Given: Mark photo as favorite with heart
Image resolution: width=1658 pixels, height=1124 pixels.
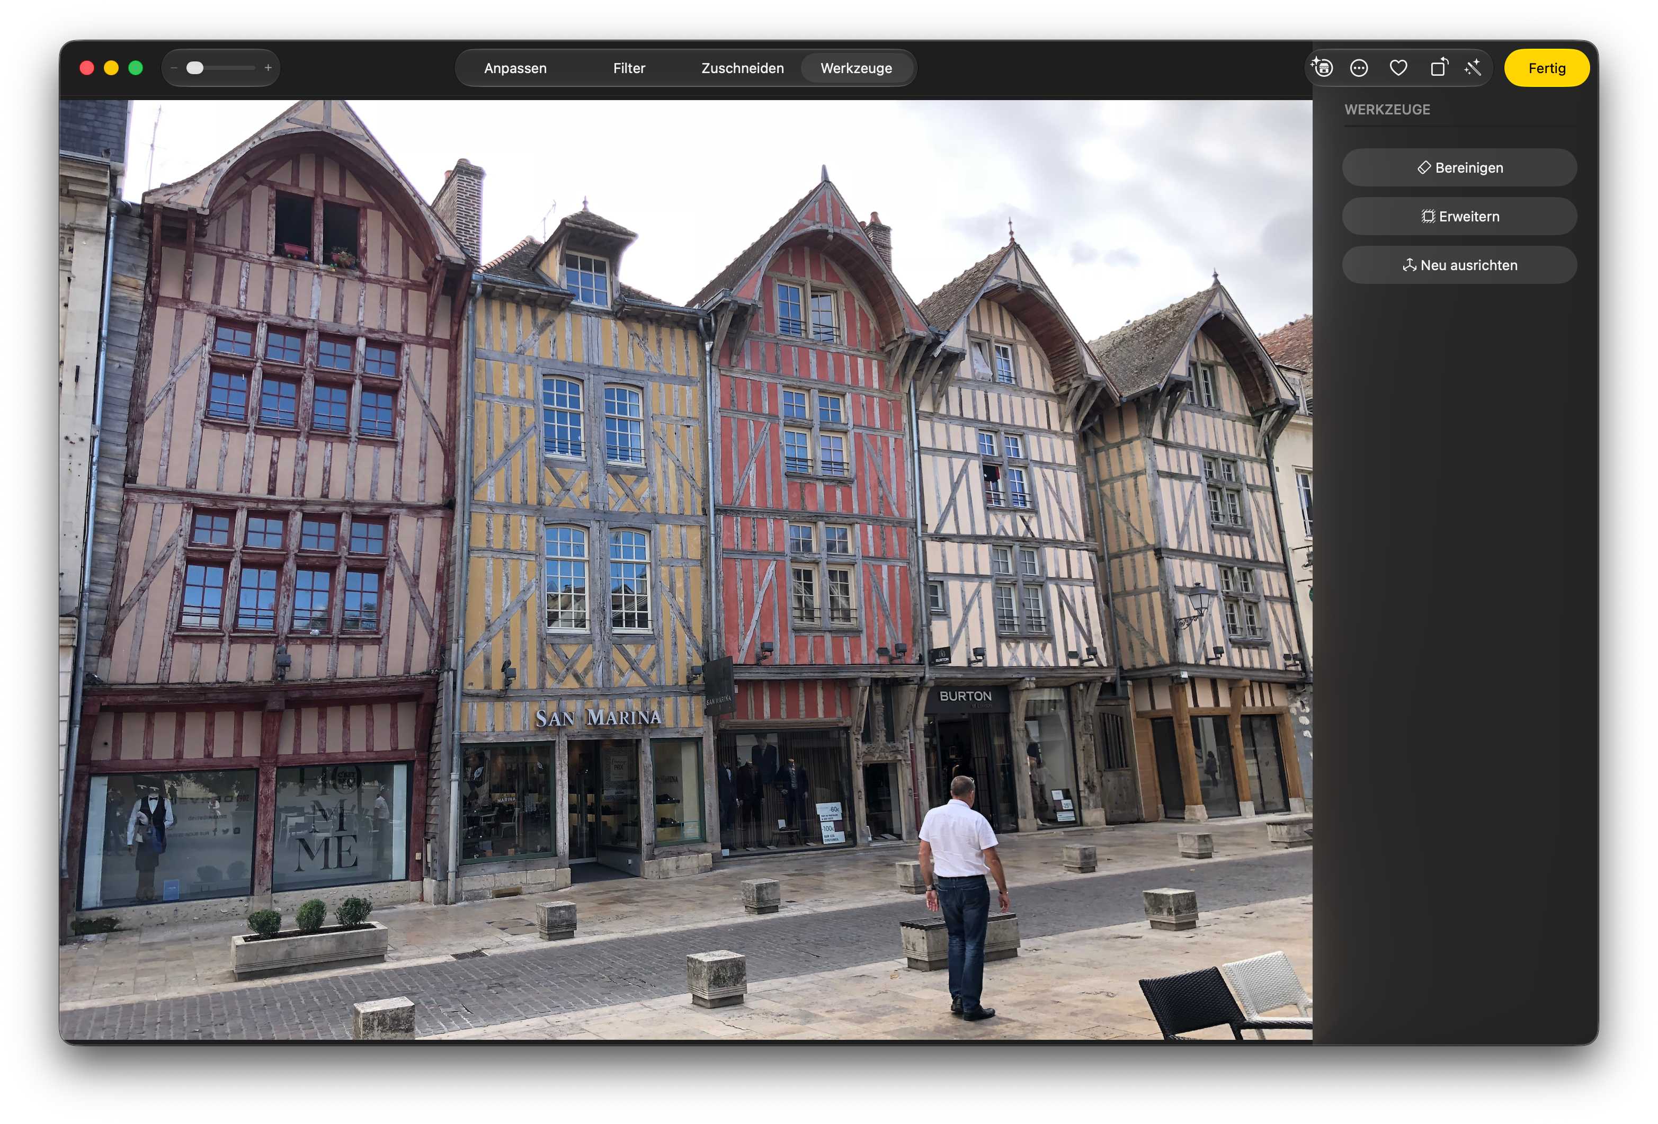Looking at the screenshot, I should 1398,68.
